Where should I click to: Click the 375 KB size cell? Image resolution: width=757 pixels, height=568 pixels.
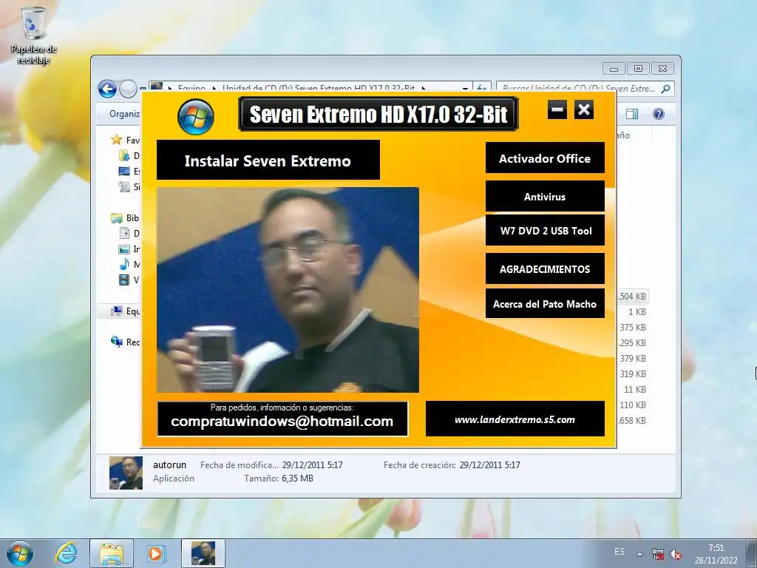633,327
